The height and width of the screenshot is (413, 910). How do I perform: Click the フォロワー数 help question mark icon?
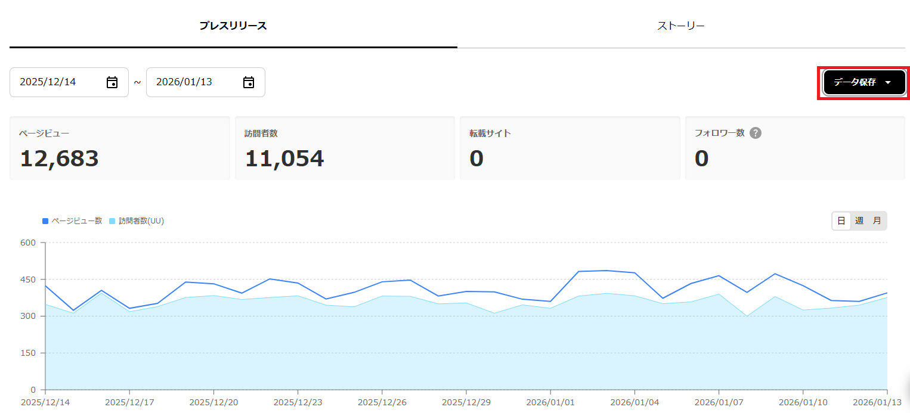[x=756, y=133]
